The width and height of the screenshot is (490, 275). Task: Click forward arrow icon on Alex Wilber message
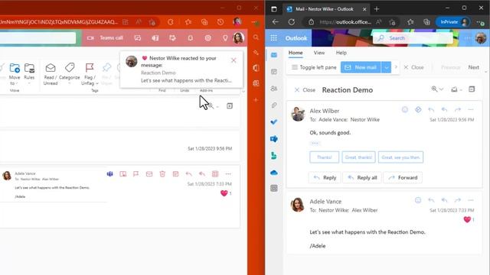(458, 109)
